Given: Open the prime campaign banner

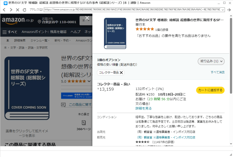Looking at the screenshot, I should click(77, 96).
